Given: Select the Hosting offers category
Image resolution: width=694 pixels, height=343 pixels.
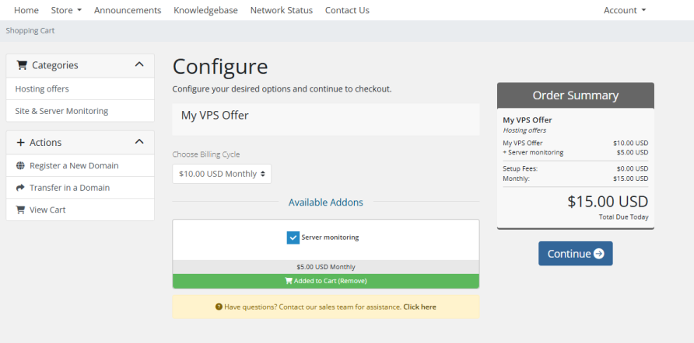Looking at the screenshot, I should tap(80, 88).
